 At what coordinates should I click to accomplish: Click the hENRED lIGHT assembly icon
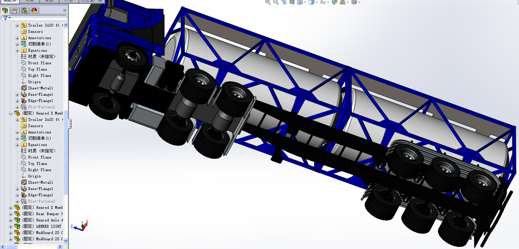(x=17, y=226)
